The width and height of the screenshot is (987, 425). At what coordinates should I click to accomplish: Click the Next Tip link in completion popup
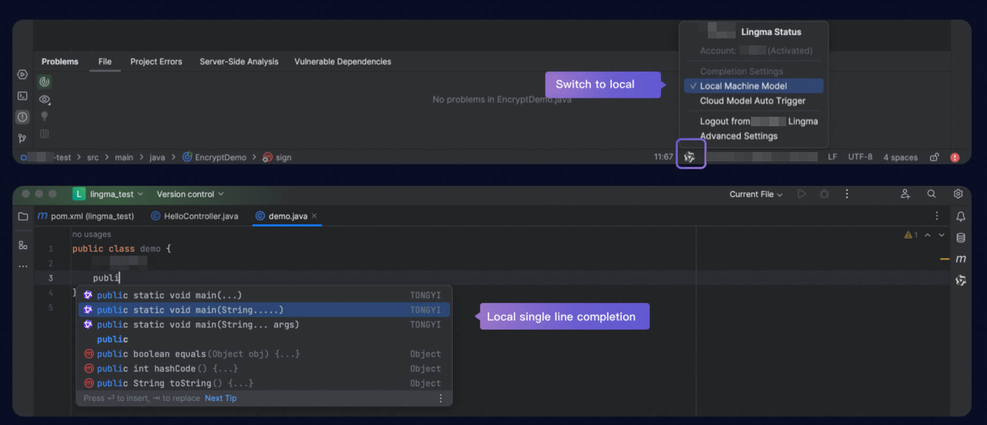(x=220, y=398)
